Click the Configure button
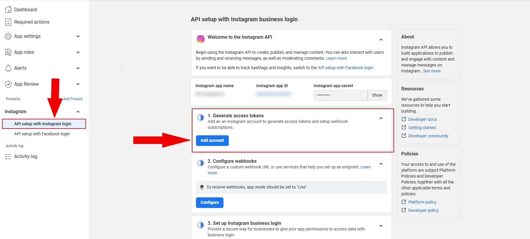 (x=210, y=203)
